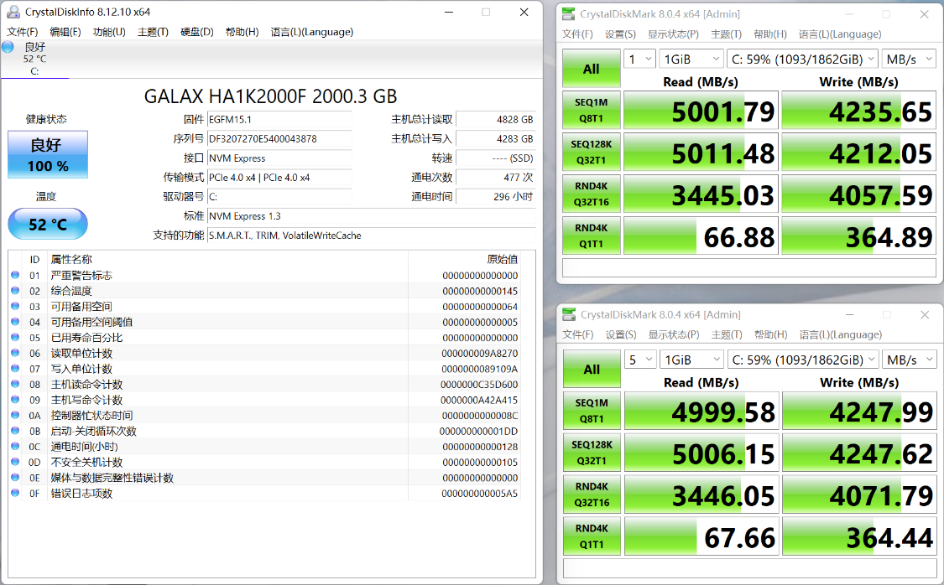Click the blue status orb for drive C:
The width and height of the screenshot is (944, 585).
8,48
